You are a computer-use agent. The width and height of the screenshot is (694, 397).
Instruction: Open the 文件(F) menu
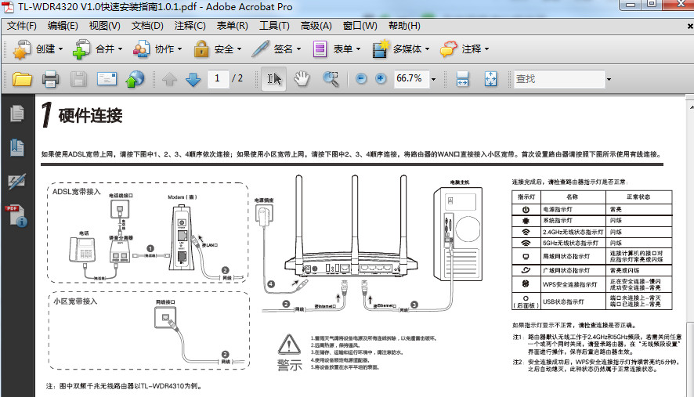[x=22, y=26]
